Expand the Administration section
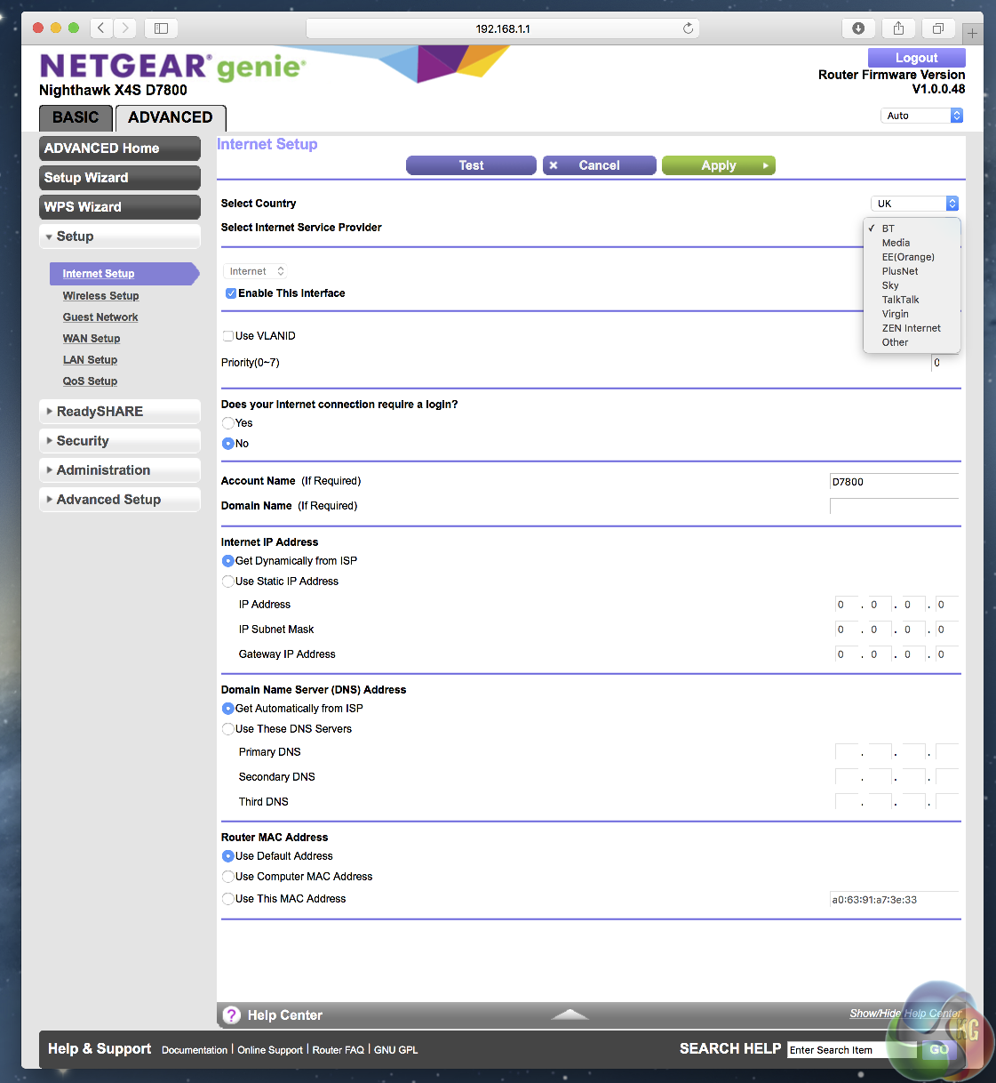This screenshot has width=996, height=1083. click(120, 470)
